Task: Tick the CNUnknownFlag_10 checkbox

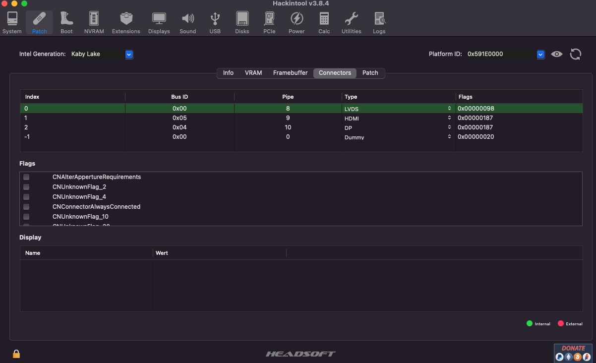Action: tap(26, 217)
